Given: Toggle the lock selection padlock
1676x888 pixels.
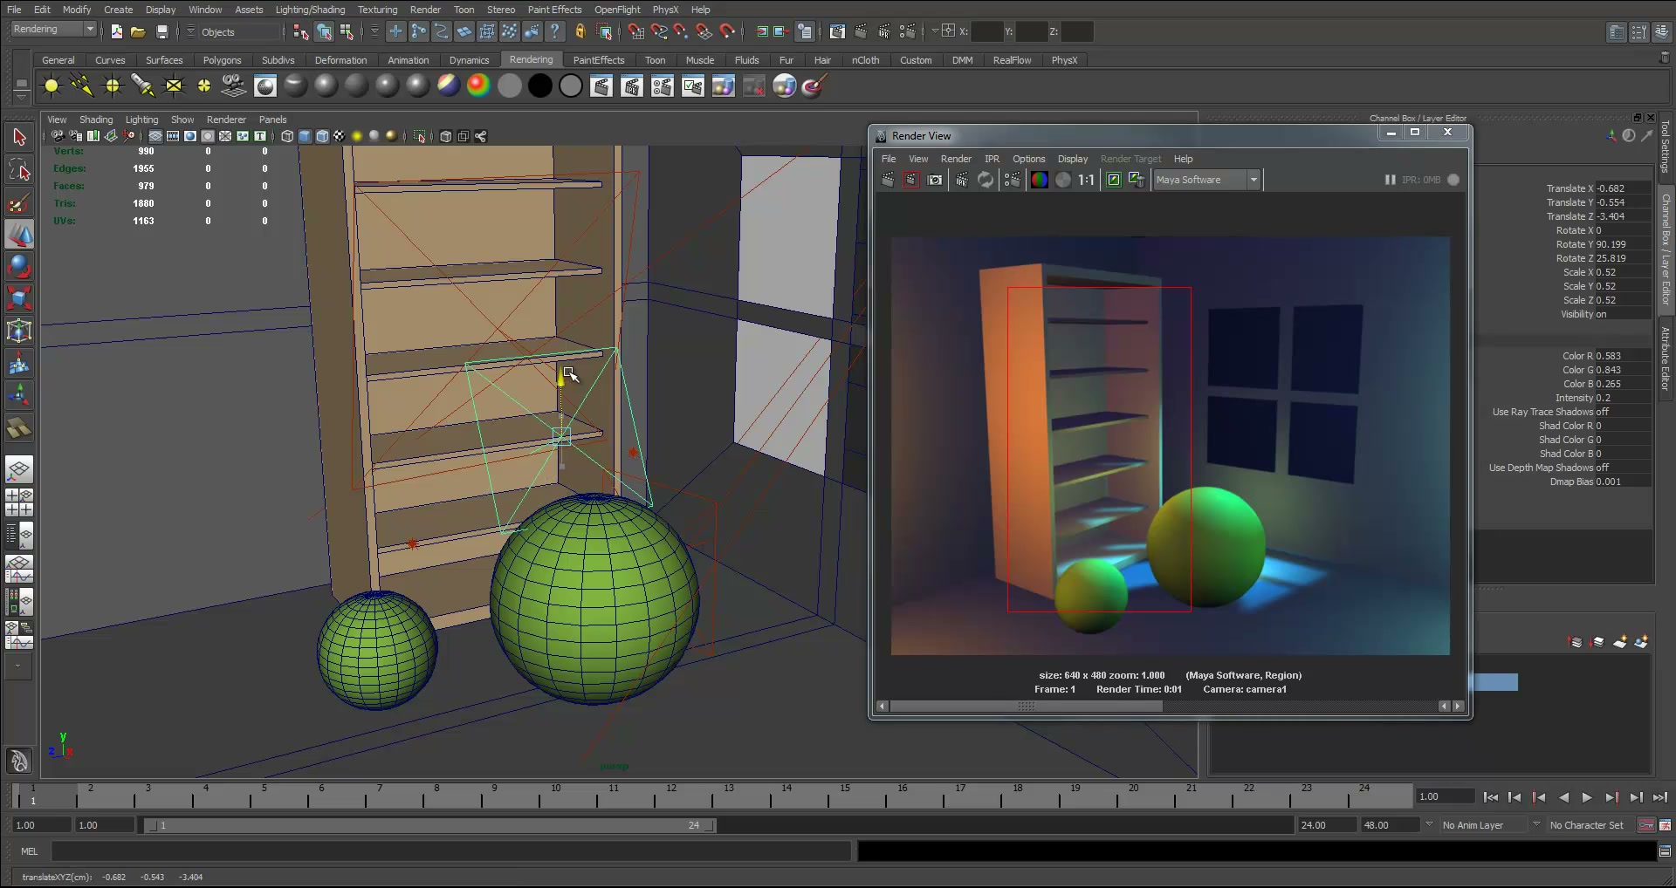Looking at the screenshot, I should pyautogui.click(x=580, y=31).
